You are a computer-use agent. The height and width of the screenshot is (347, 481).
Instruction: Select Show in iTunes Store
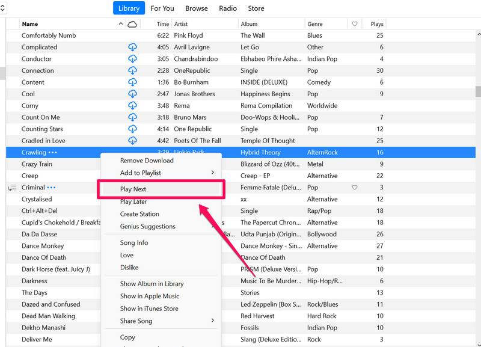[x=149, y=309]
